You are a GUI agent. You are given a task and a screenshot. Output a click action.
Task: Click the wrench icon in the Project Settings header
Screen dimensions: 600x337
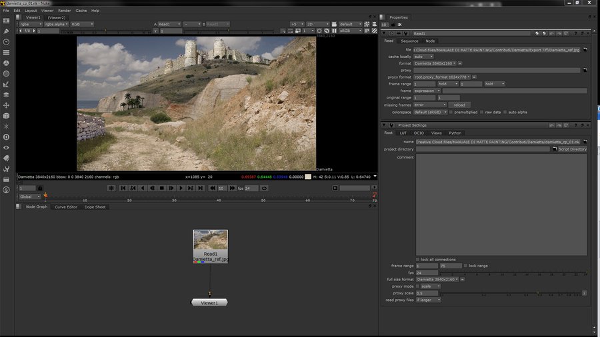click(x=390, y=125)
